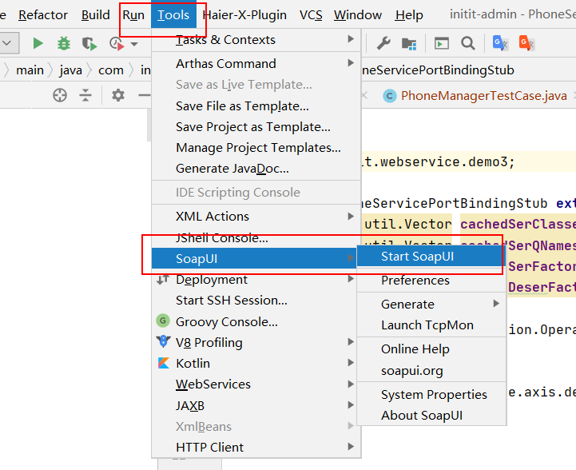
Task: Click the Run Anything window icon
Action: 442,43
